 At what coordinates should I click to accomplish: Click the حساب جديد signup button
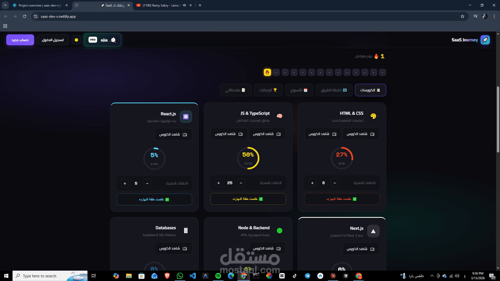point(20,40)
